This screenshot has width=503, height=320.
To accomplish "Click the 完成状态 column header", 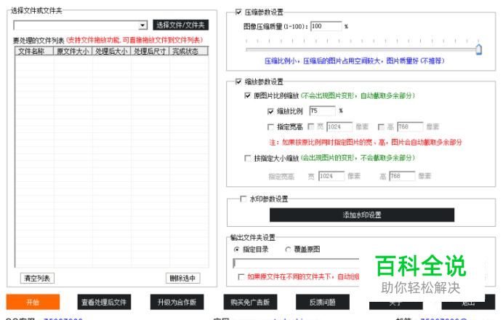I will [x=188, y=51].
